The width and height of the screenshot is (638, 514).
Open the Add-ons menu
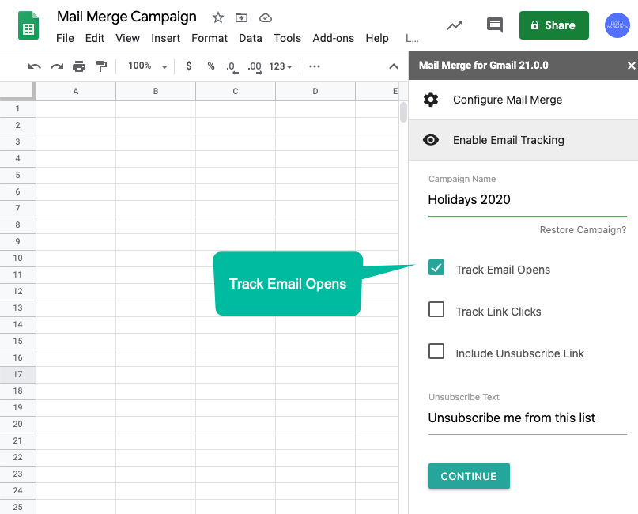click(x=334, y=38)
